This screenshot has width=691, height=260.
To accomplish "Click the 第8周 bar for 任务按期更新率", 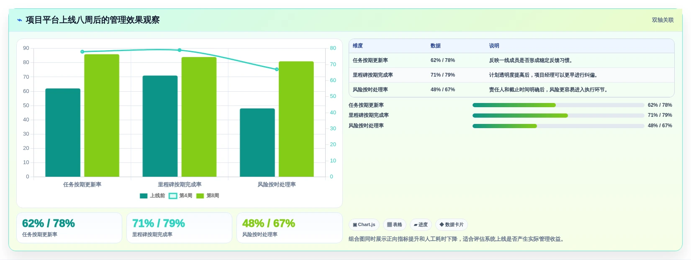I will pyautogui.click(x=102, y=115).
